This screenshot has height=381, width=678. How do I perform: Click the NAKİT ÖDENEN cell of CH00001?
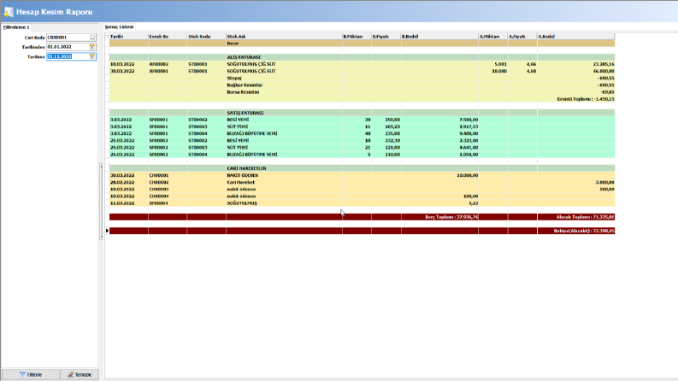(284, 175)
